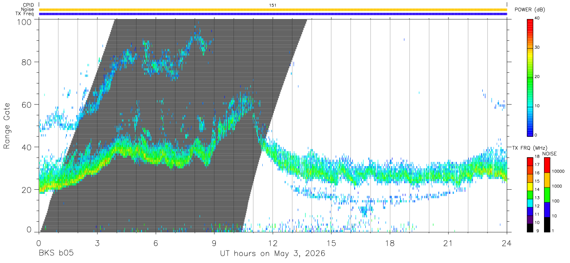
Task: Click the black segment of TX FRQ color bar
Action: [530, 227]
